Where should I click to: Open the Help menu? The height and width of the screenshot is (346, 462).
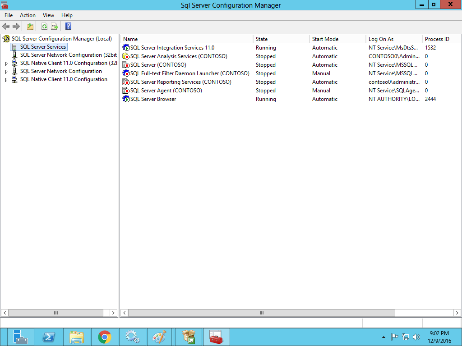click(x=67, y=15)
